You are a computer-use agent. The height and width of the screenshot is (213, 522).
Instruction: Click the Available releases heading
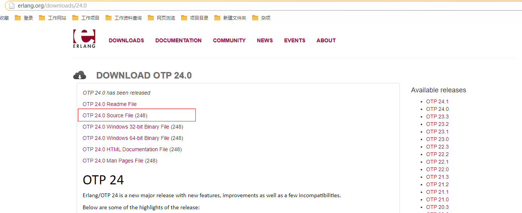438,90
